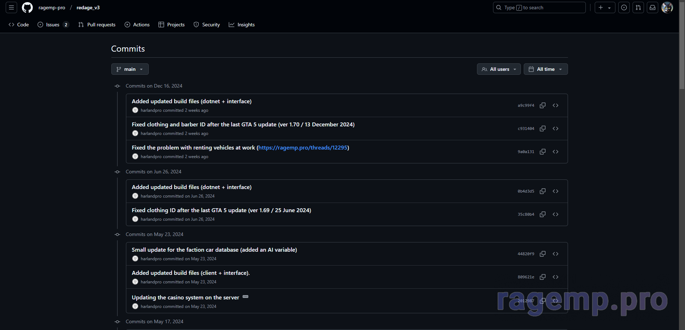The image size is (685, 330).
Task: Open the hamburger navigation menu
Action: pyautogui.click(x=11, y=7)
